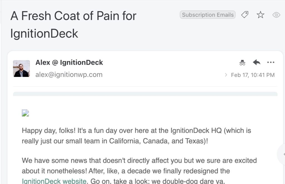
Task: Open the three-dot more options menu
Action: pos(271,62)
